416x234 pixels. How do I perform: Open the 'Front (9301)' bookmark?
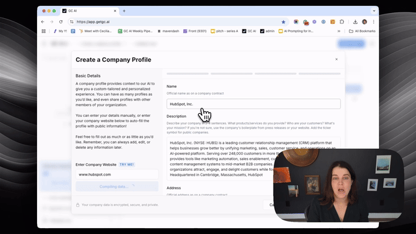point(195,31)
